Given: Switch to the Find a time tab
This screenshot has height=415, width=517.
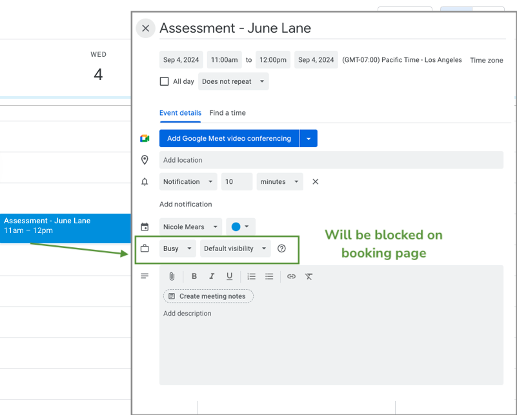Looking at the screenshot, I should click(227, 113).
